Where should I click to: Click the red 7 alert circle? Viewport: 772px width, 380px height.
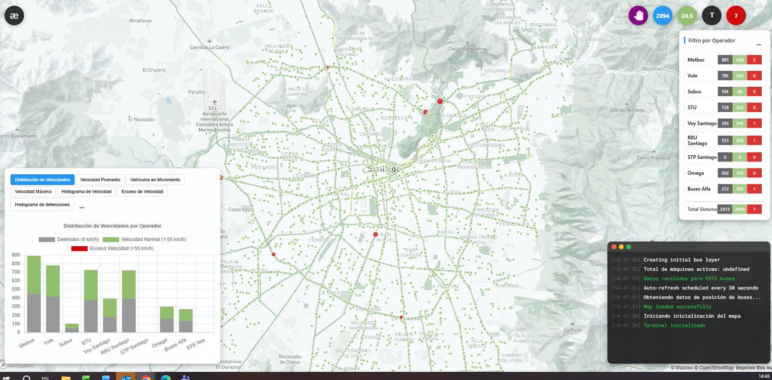[736, 15]
